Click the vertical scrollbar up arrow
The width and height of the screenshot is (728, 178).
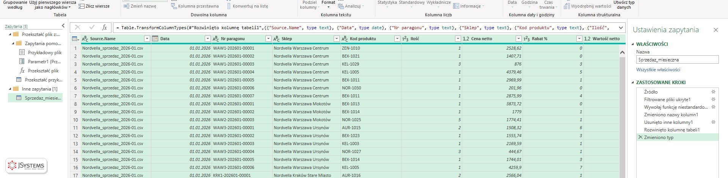pyautogui.click(x=622, y=52)
